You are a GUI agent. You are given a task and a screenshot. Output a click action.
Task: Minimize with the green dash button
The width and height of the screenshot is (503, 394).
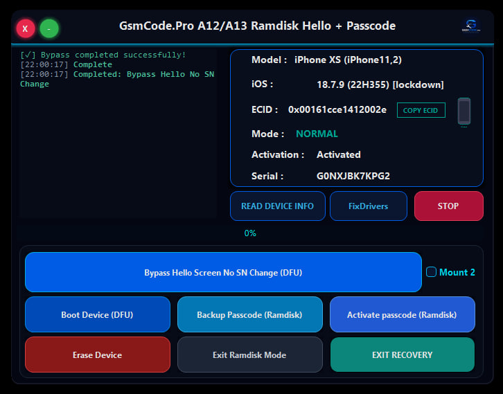(x=49, y=29)
